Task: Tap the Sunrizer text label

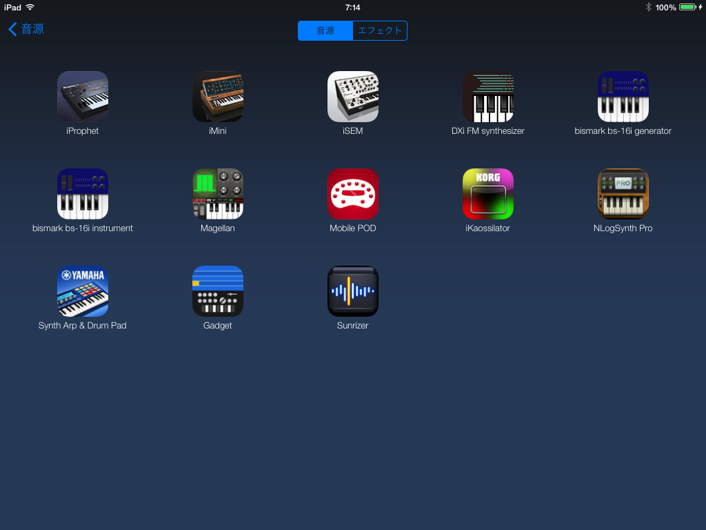Action: tap(352, 326)
